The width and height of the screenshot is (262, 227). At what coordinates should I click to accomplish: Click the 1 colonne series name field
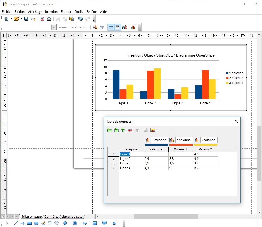pyautogui.click(x=160, y=140)
